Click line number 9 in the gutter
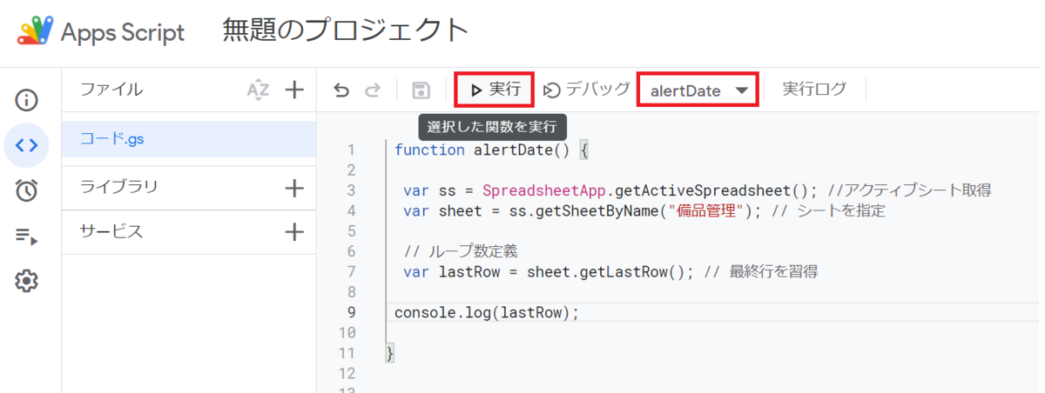Viewport: 1045px width, 393px height. point(351,312)
